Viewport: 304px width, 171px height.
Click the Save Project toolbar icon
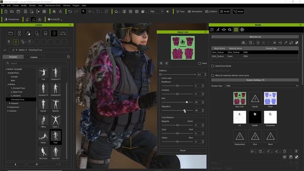[x=18, y=11]
